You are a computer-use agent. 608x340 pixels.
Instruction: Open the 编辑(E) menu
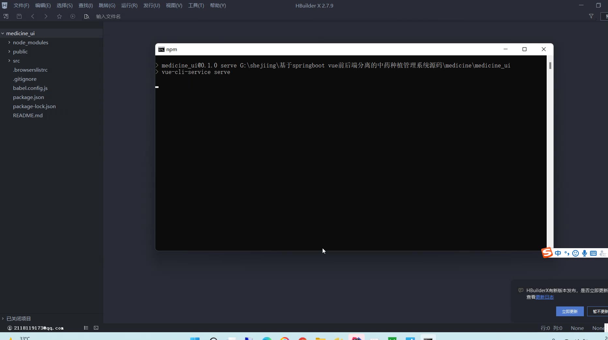[x=43, y=6]
